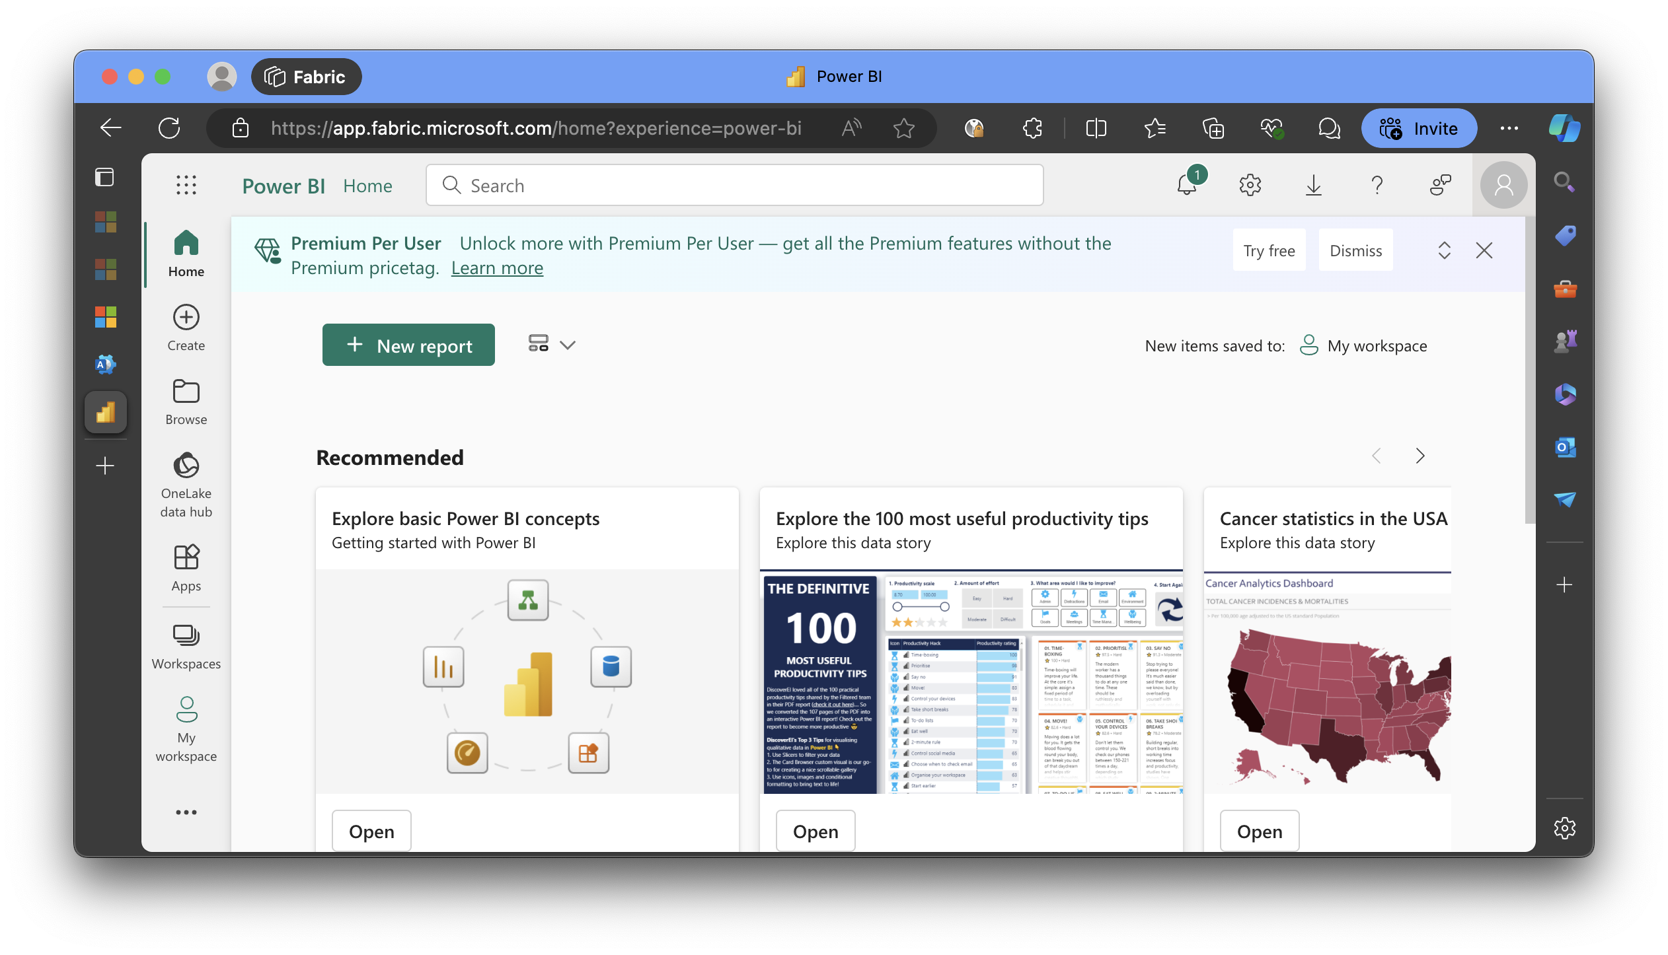Click the Search input field
The image size is (1668, 955).
tap(734, 186)
